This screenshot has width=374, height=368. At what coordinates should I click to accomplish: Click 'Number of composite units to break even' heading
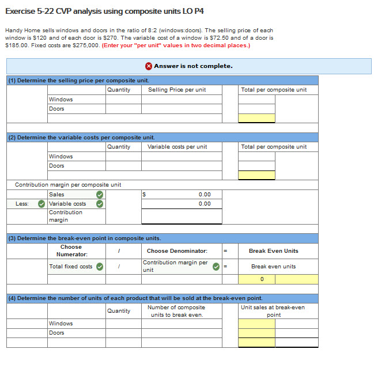click(x=176, y=311)
